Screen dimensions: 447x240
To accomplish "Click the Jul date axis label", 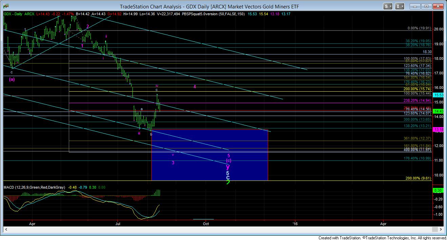I will 118,223.
